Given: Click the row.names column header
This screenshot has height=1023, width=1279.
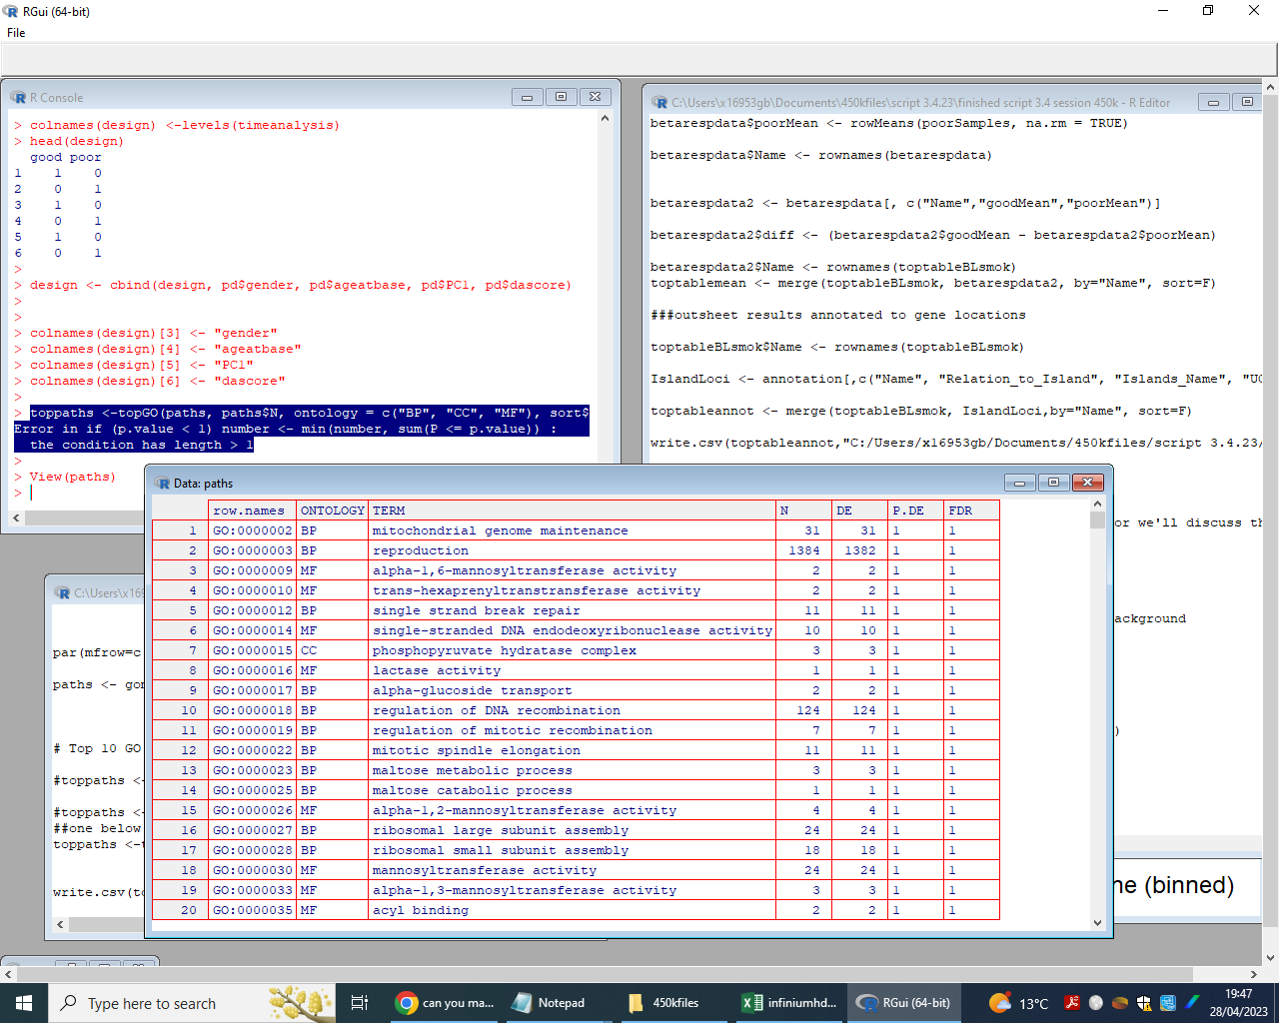Looking at the screenshot, I should coord(253,511).
